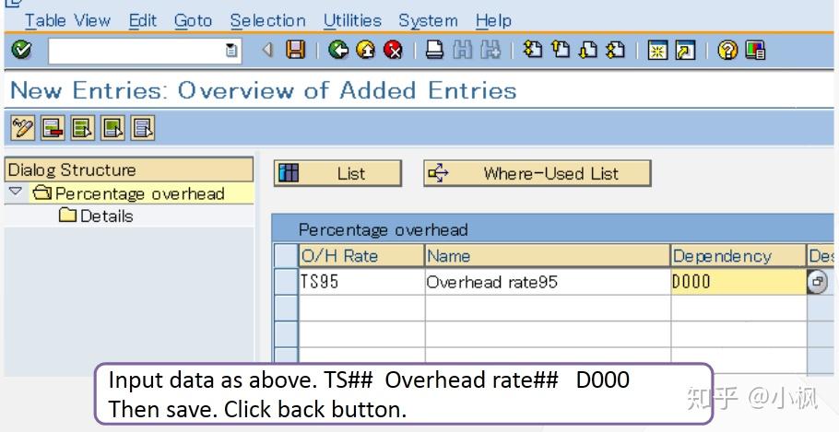Open the System menu
This screenshot has height=432, width=839.
coord(428,21)
